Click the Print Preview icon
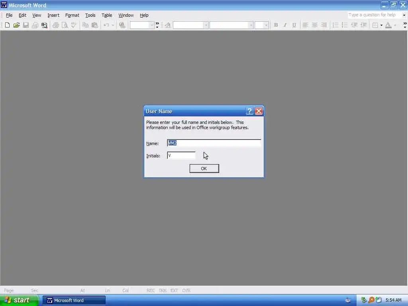 pos(65,25)
